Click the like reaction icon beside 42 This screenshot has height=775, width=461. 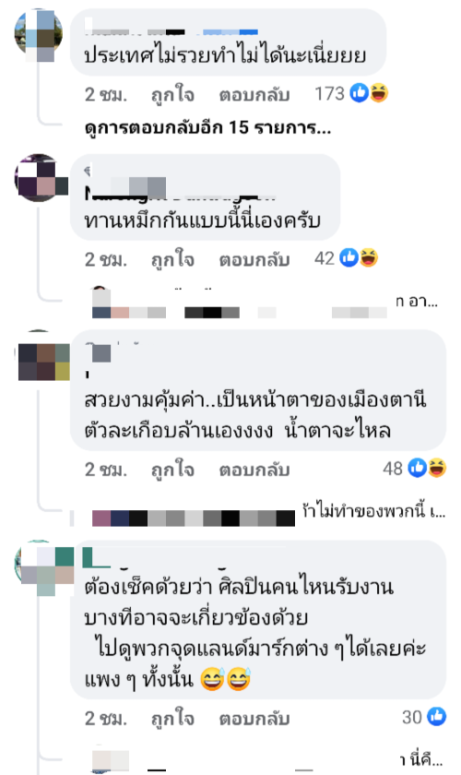[x=349, y=258]
